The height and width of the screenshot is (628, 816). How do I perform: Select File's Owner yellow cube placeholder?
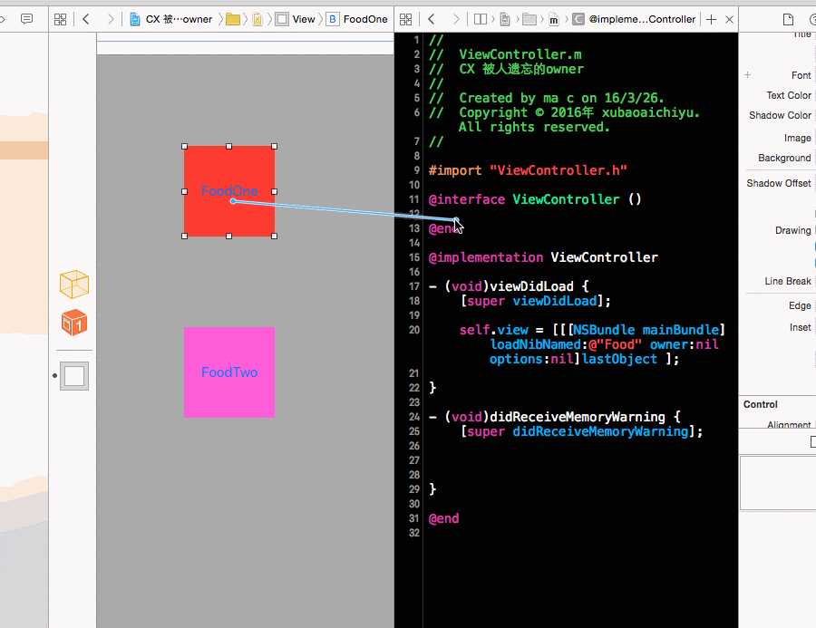(74, 284)
